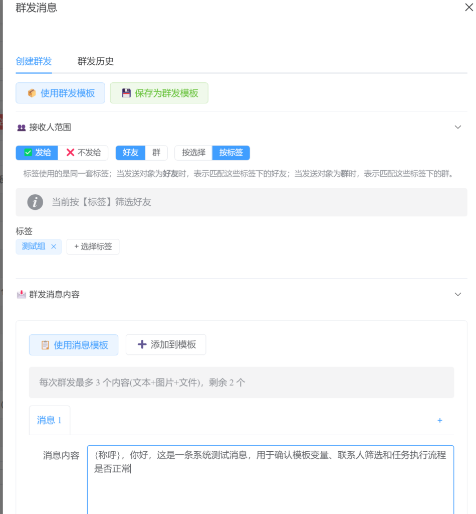Click the plus icon on 添加到模板

[x=142, y=344]
